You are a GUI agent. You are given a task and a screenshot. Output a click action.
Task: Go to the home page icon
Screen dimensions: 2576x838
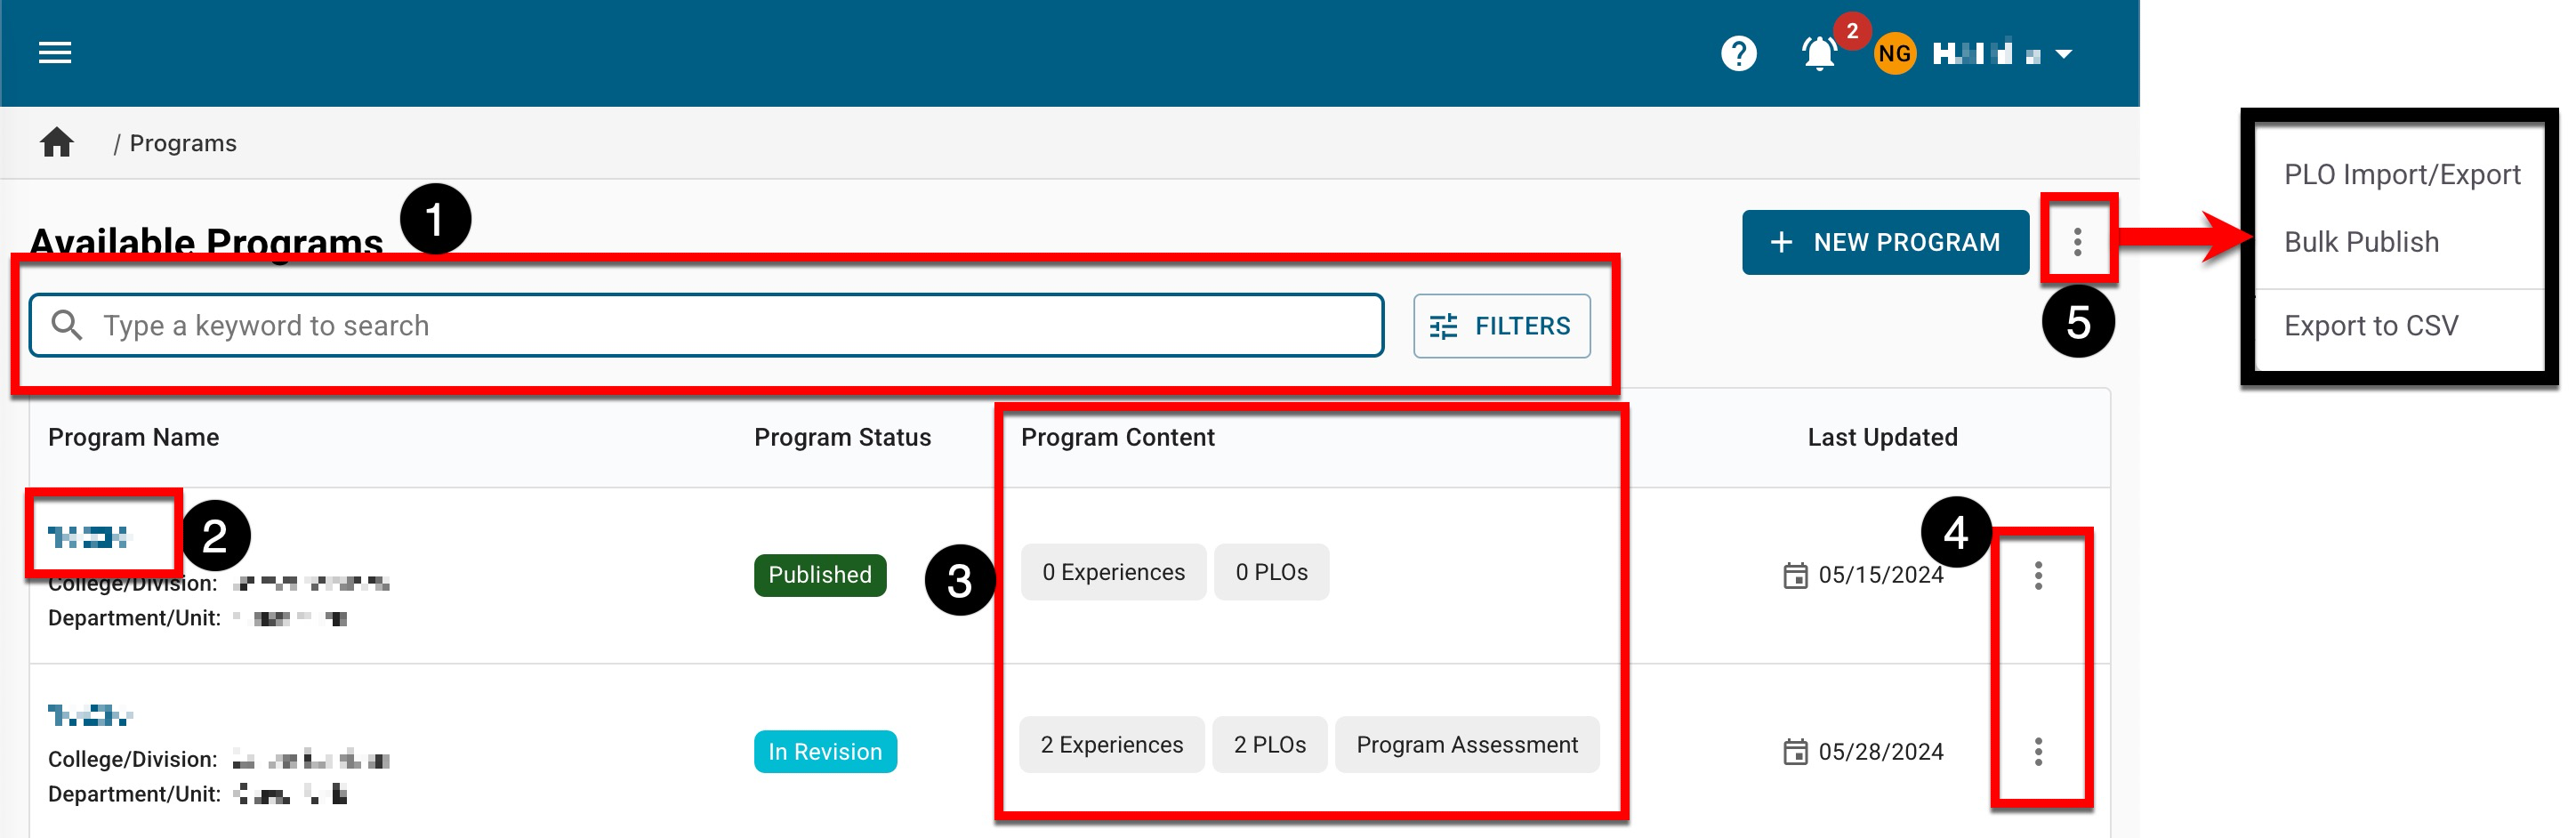pos(57,143)
